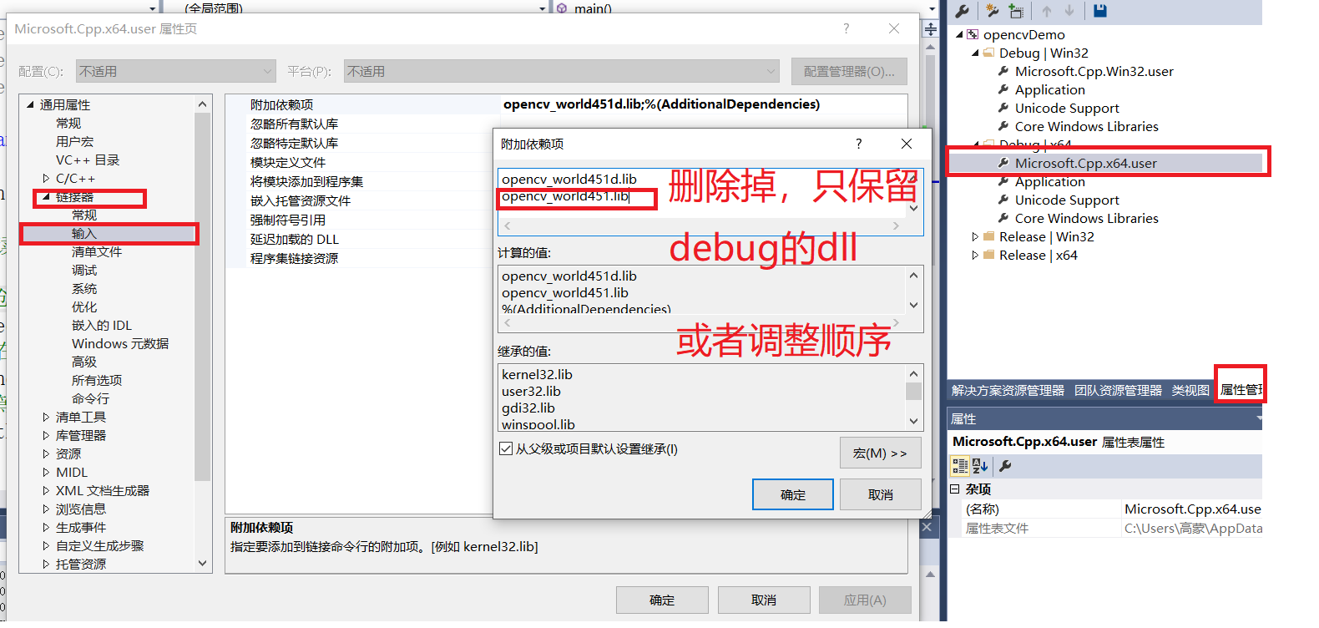The width and height of the screenshot is (1319, 628).
Task: Click the 宏(M) >> button
Action: [x=881, y=453]
